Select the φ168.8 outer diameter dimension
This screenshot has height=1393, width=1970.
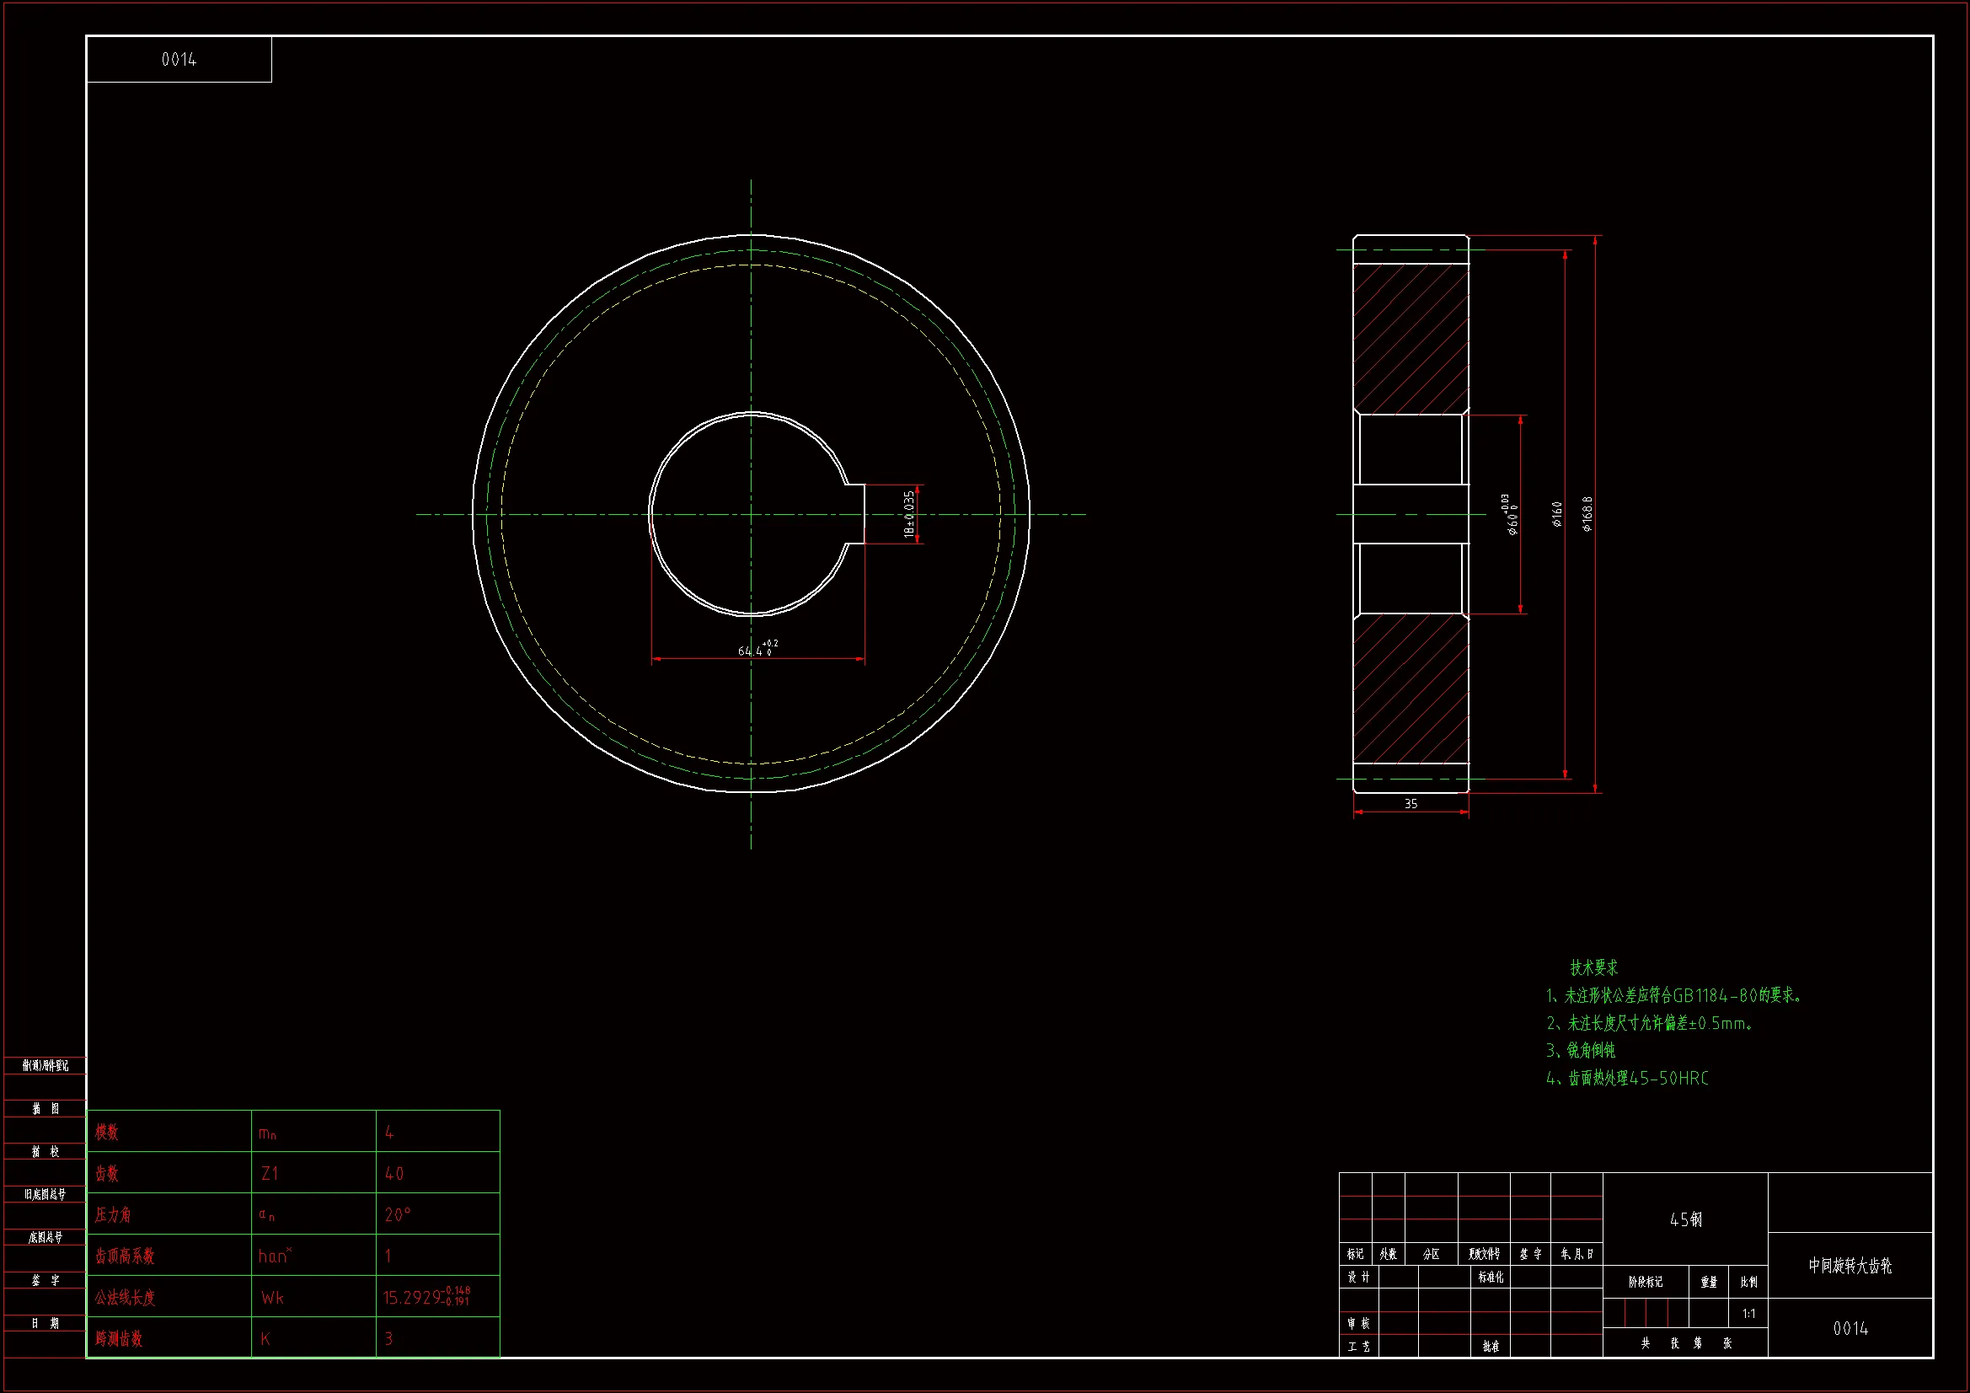1587,513
